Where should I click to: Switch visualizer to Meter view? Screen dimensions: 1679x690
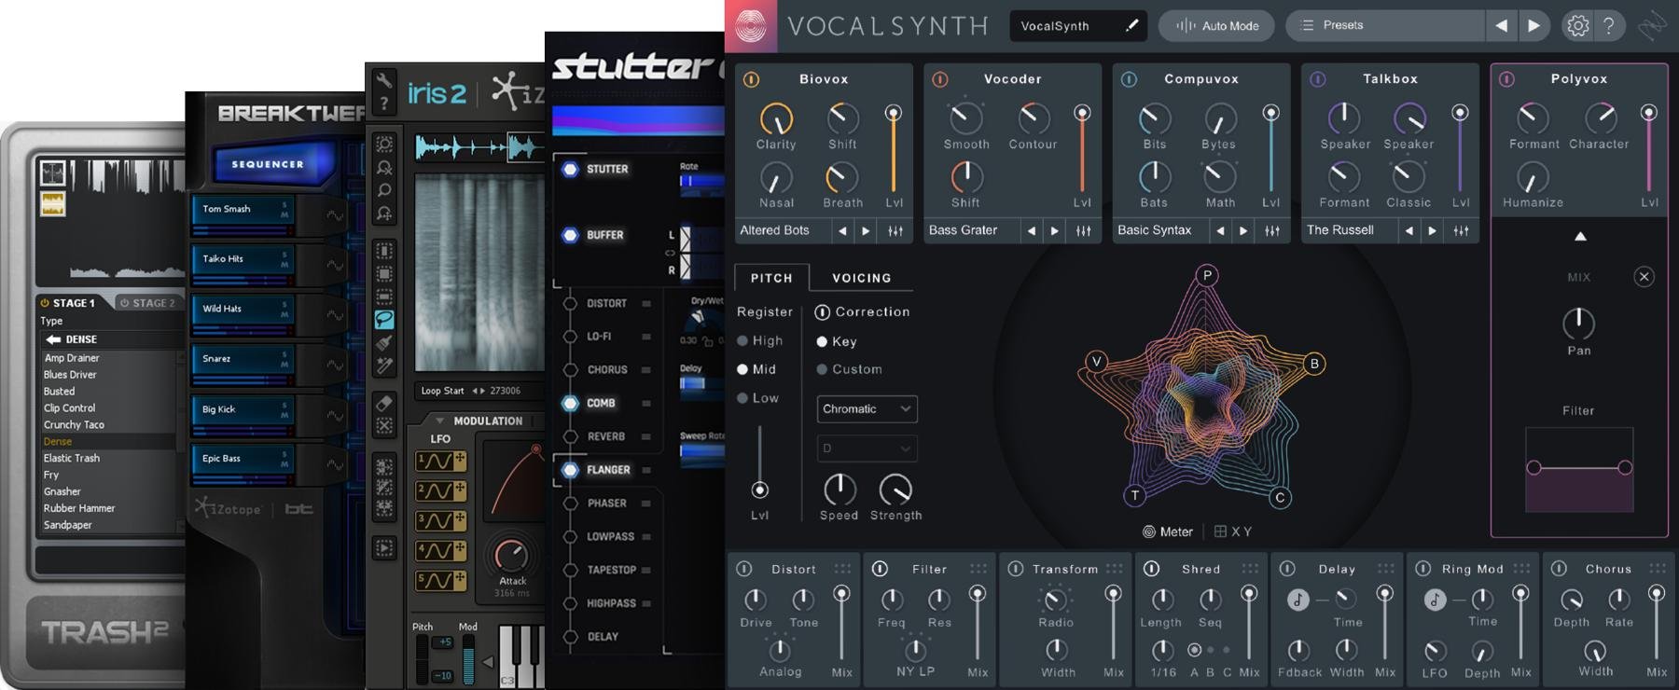[1168, 531]
